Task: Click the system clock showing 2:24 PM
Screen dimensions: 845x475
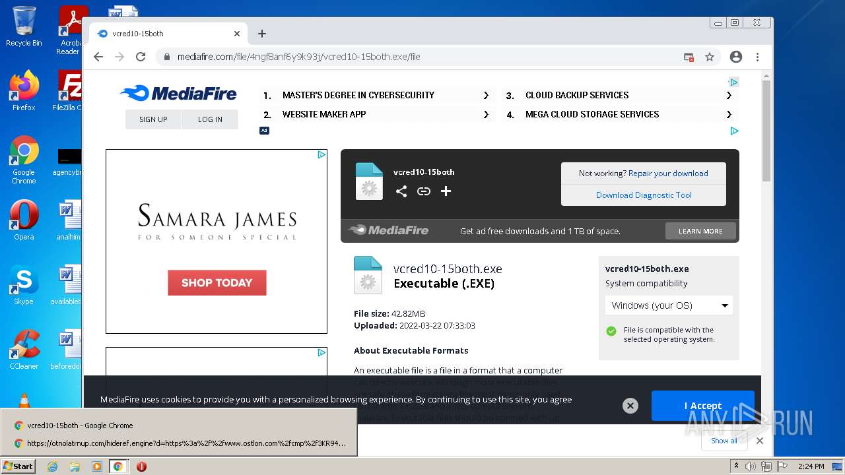Action: click(x=810, y=466)
